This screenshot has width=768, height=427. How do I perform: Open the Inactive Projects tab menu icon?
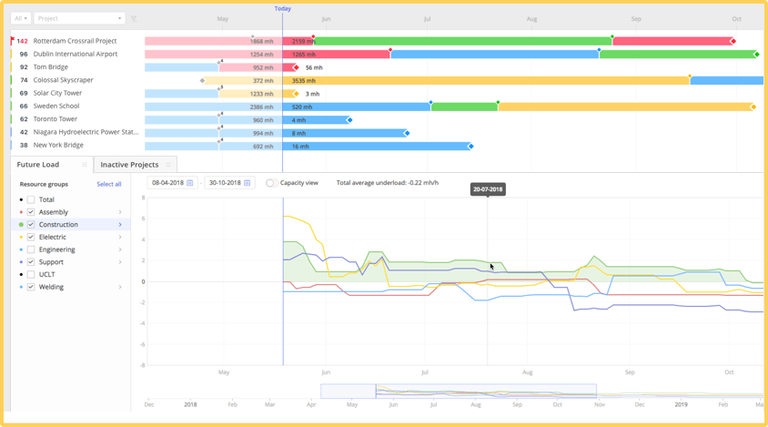point(168,165)
